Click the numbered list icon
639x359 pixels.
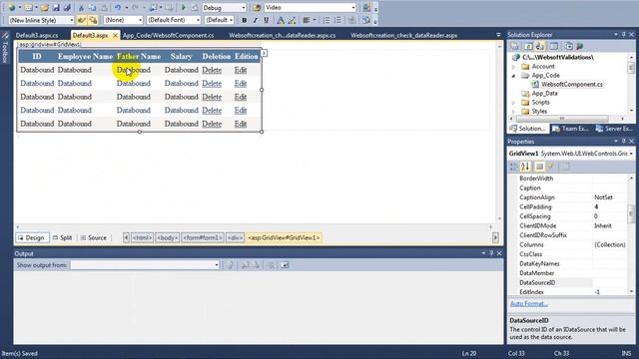337,20
